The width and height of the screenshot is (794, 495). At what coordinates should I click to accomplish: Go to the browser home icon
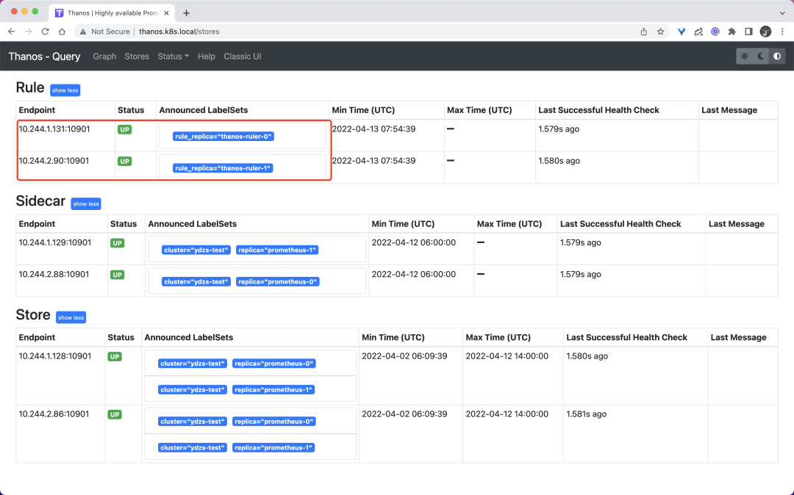(62, 32)
